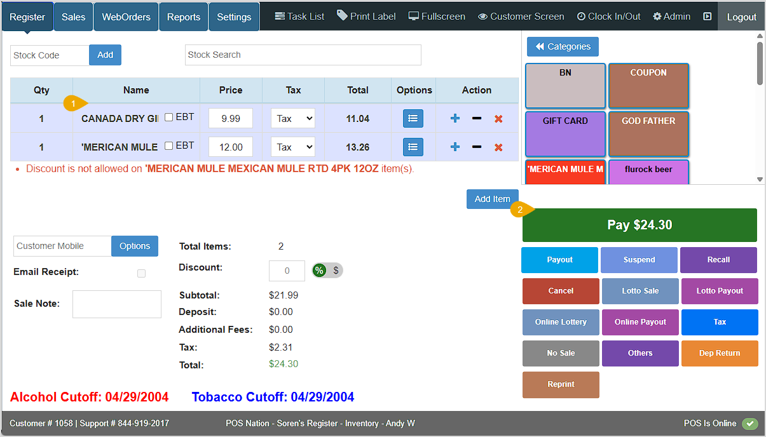Open the Tax dropdown for 'MERICAN MULE
The image size is (766, 437).
coord(292,147)
